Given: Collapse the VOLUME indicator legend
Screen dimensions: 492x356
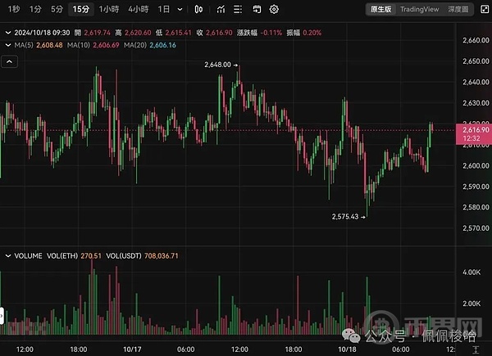Looking at the screenshot, I should (8, 256).
